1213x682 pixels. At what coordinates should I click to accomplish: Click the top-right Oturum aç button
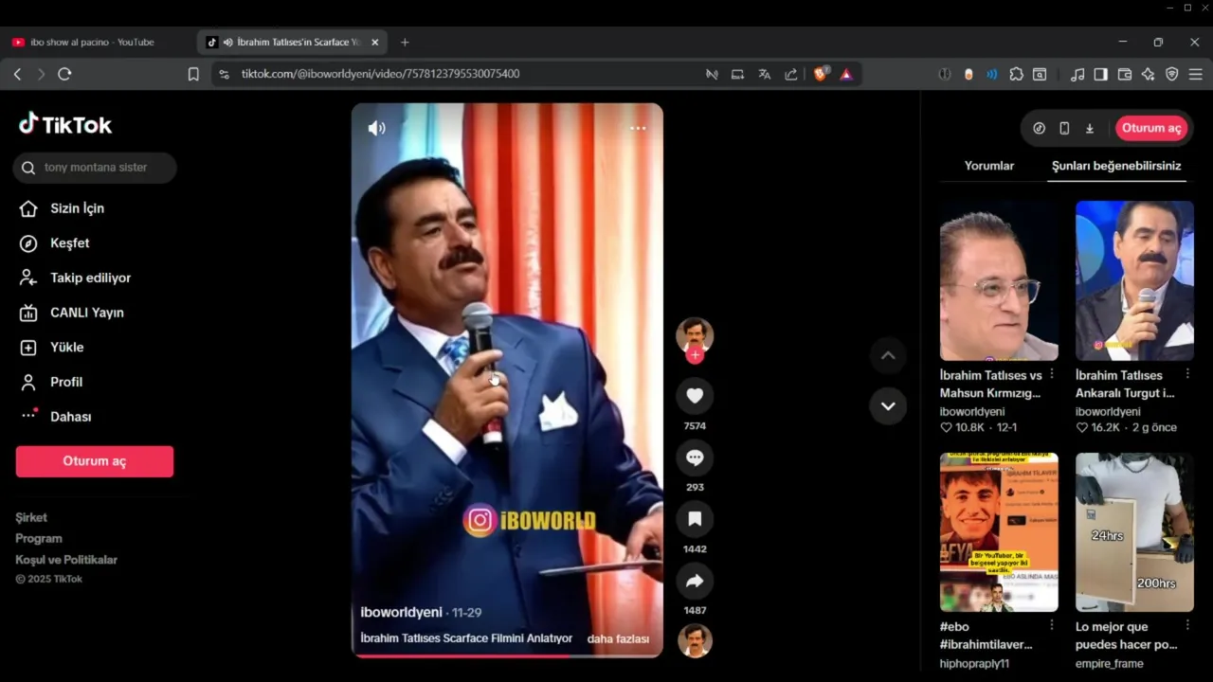(x=1151, y=128)
